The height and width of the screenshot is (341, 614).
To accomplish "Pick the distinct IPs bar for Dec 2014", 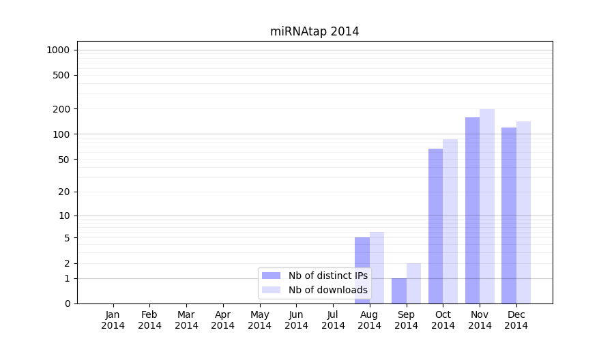I will [x=509, y=216].
